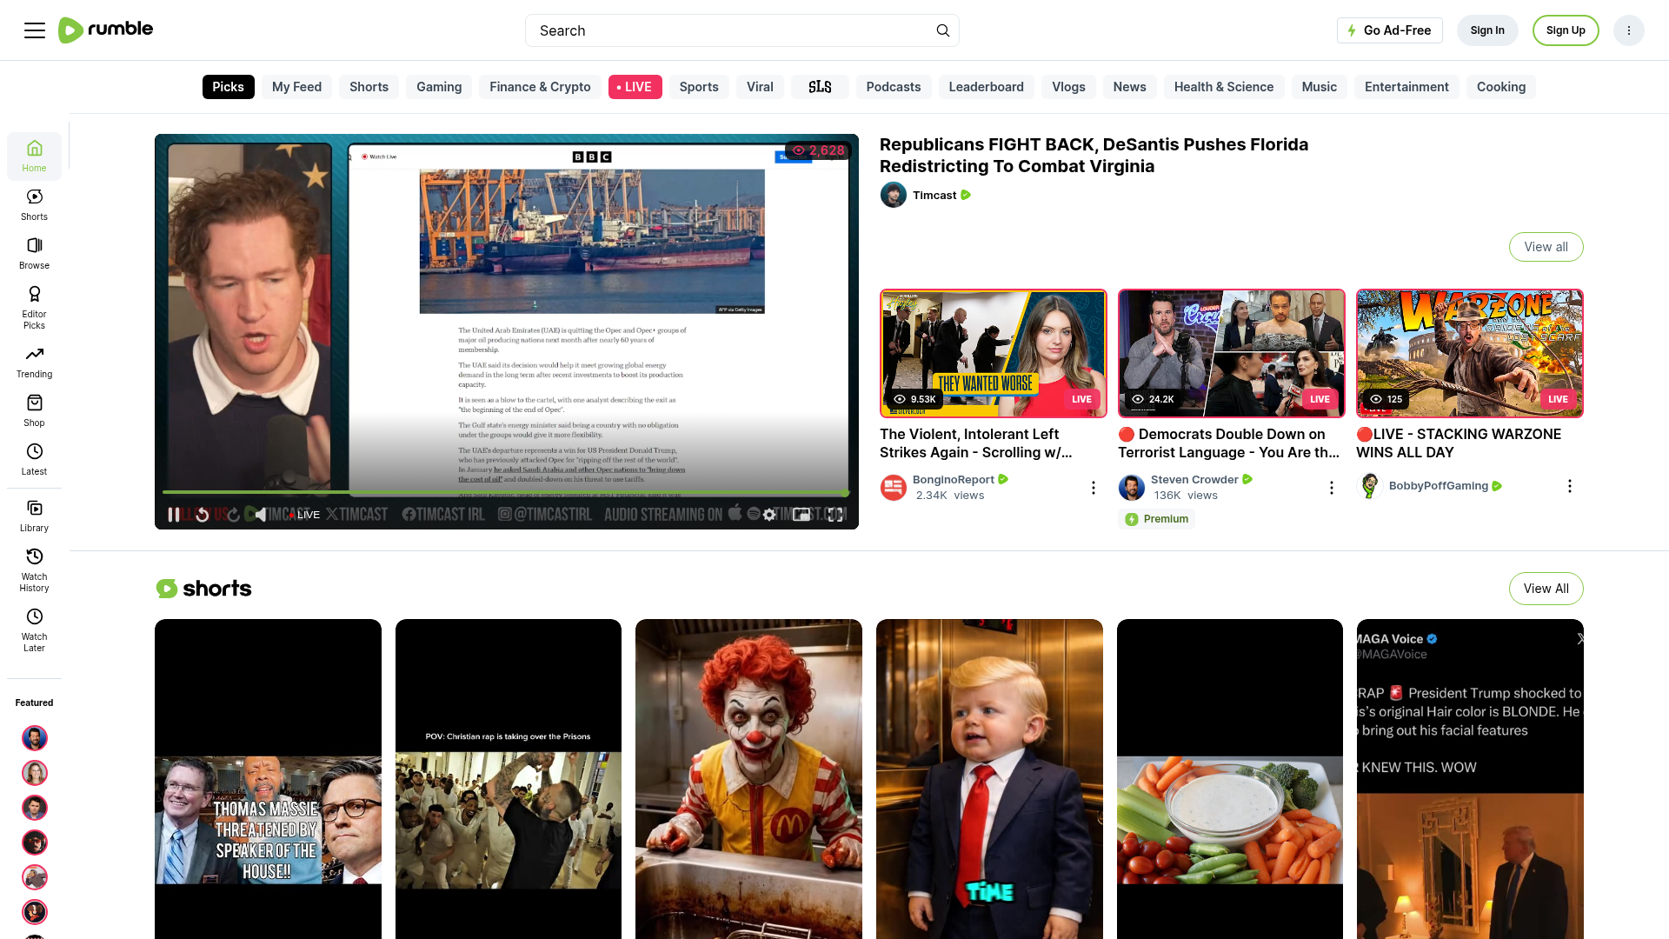
Task: Open Watch History in the sidebar
Action: point(34,570)
